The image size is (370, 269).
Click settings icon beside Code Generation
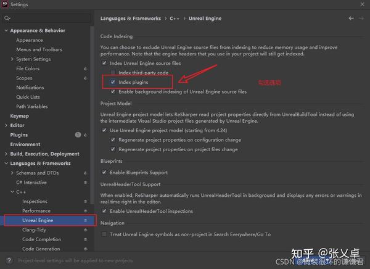click(x=86, y=249)
